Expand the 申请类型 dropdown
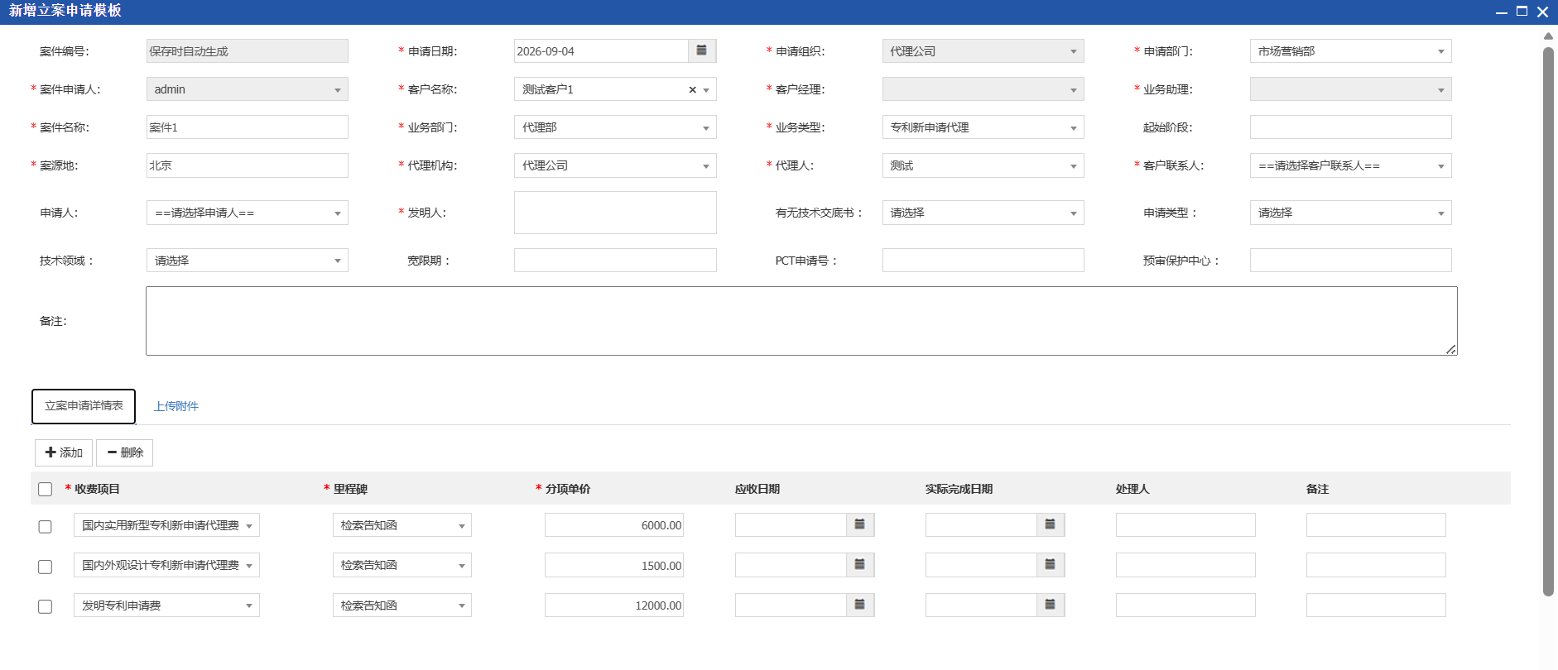The height and width of the screenshot is (670, 1558). (1350, 213)
